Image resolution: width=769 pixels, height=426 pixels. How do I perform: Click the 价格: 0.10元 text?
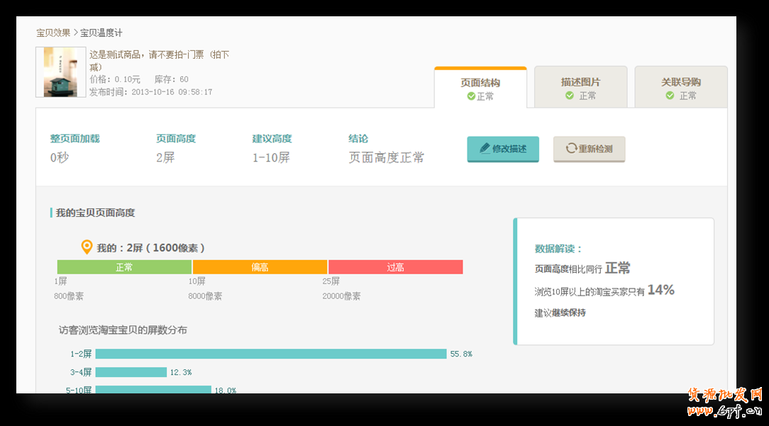(x=115, y=79)
